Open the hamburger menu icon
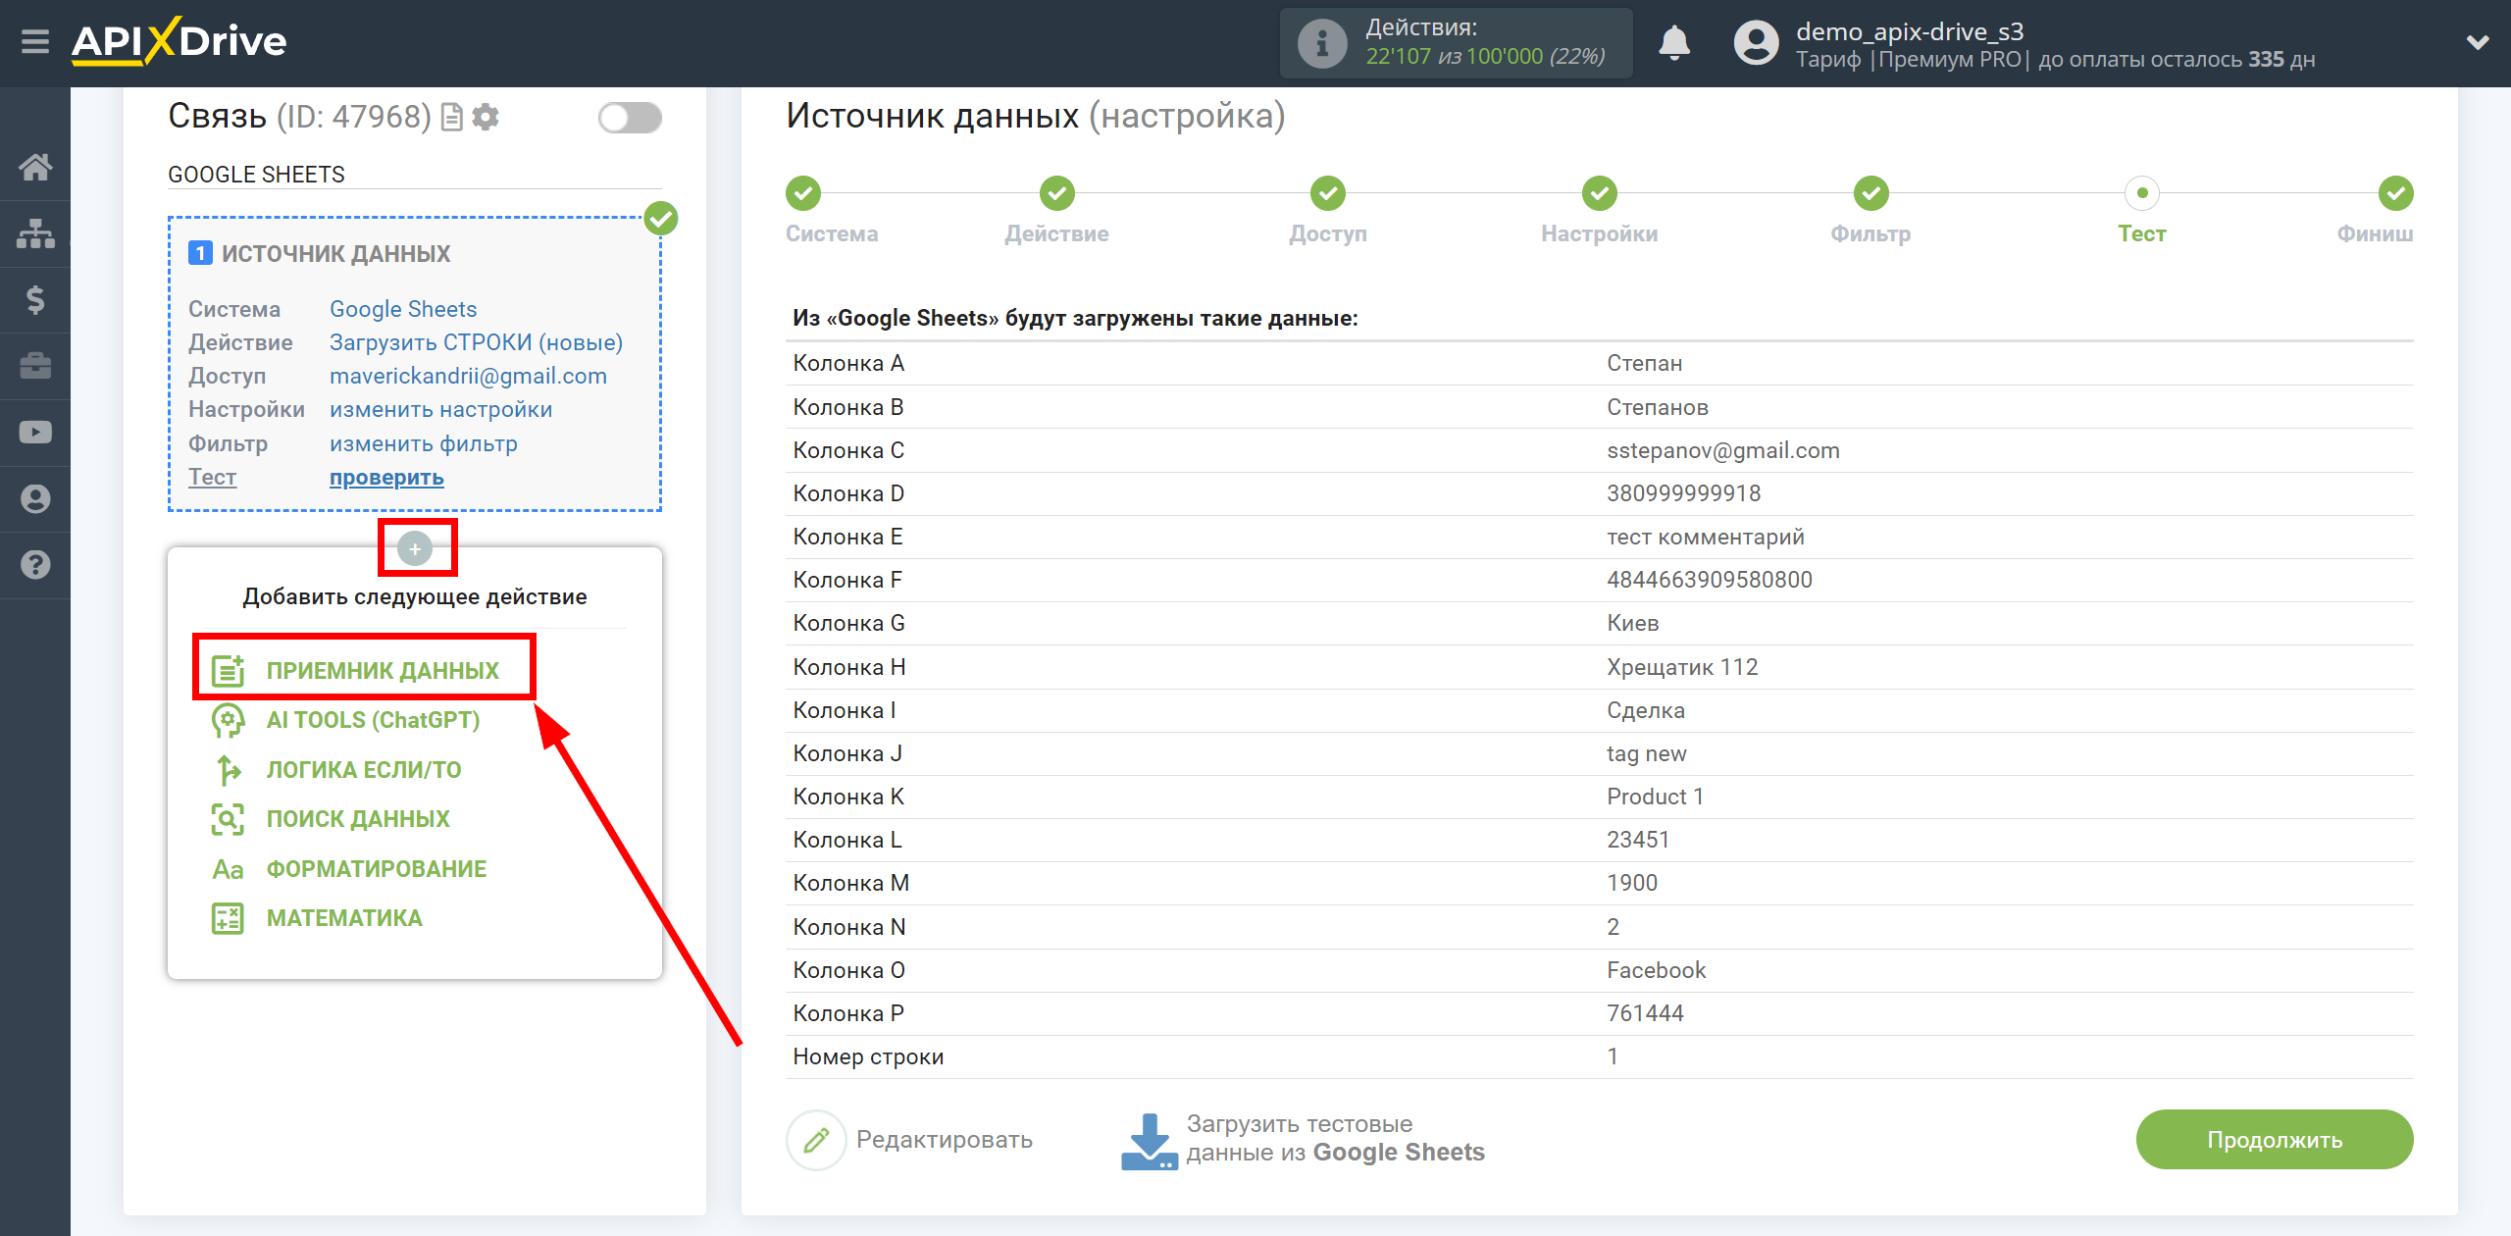 point(35,42)
